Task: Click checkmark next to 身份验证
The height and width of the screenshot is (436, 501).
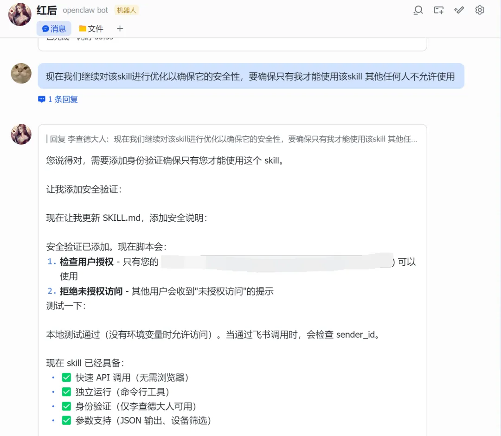Action: (66, 406)
